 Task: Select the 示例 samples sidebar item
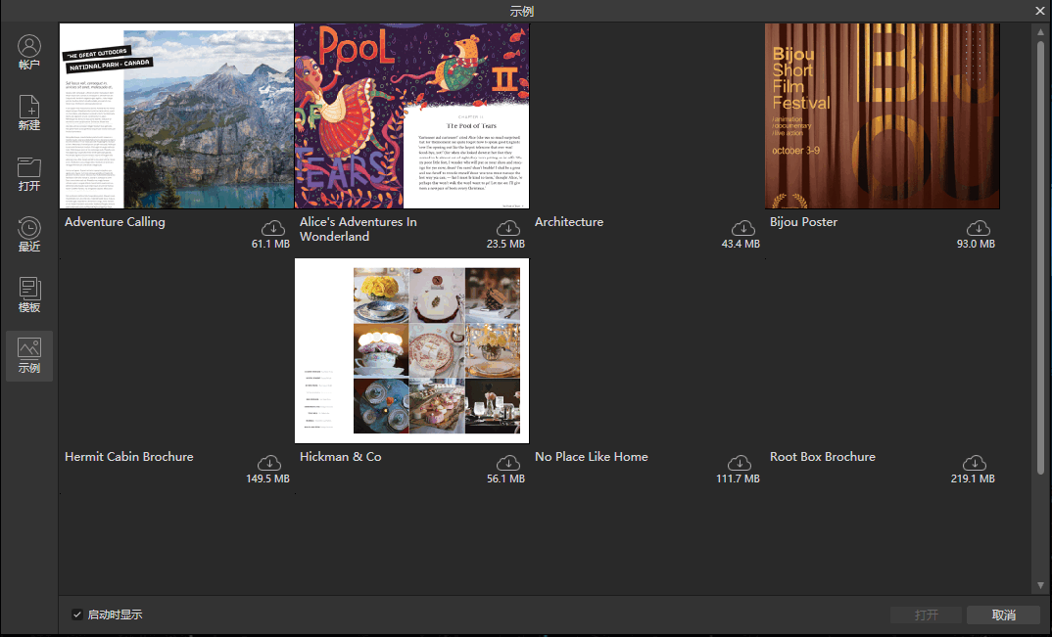point(29,356)
